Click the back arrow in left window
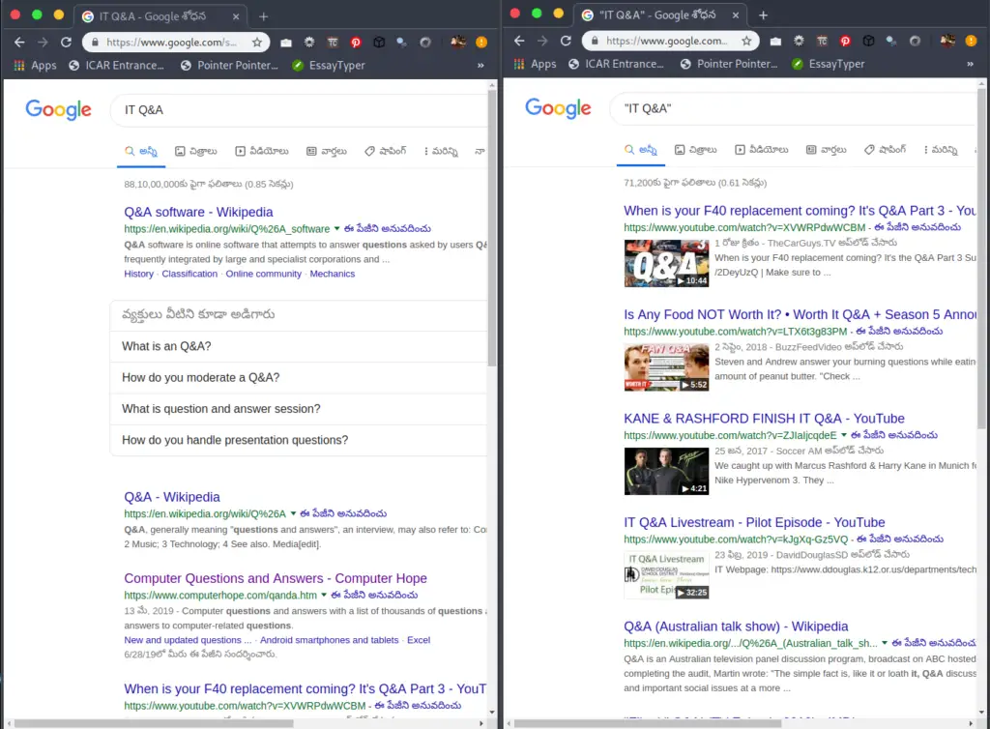990x729 pixels. pos(19,43)
